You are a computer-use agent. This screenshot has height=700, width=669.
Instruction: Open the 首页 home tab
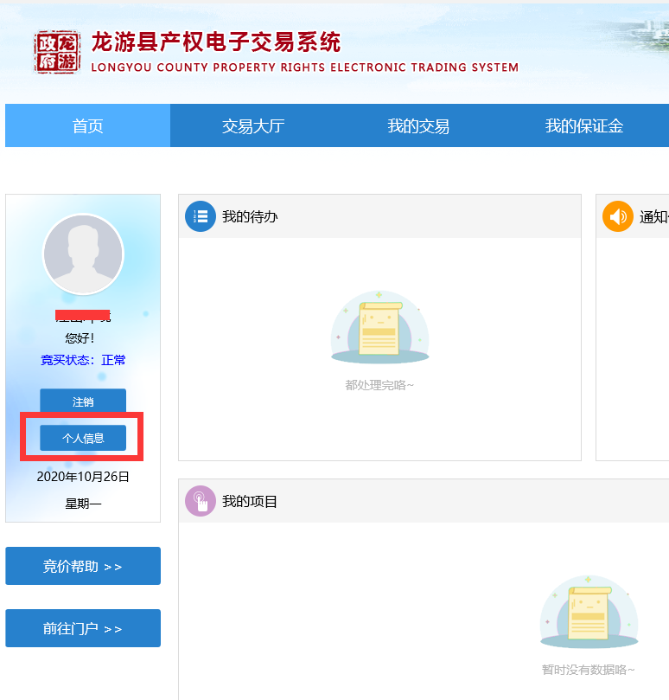point(87,126)
